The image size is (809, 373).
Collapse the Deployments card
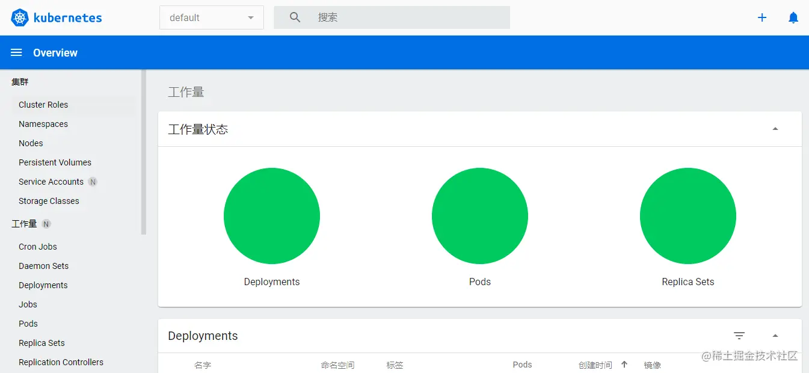[775, 335]
